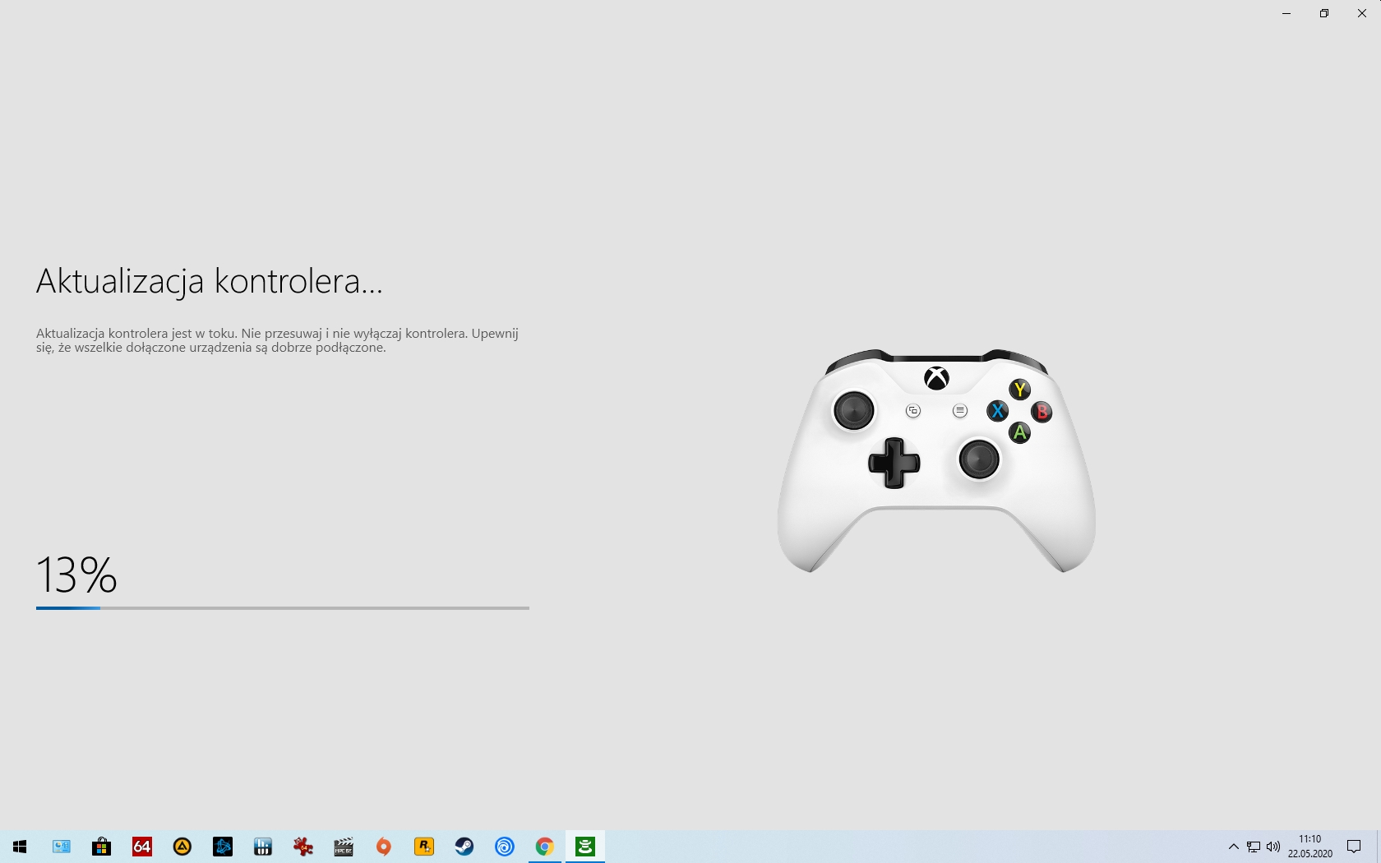Open the red puzzle-piece taskbar icon

click(x=303, y=847)
